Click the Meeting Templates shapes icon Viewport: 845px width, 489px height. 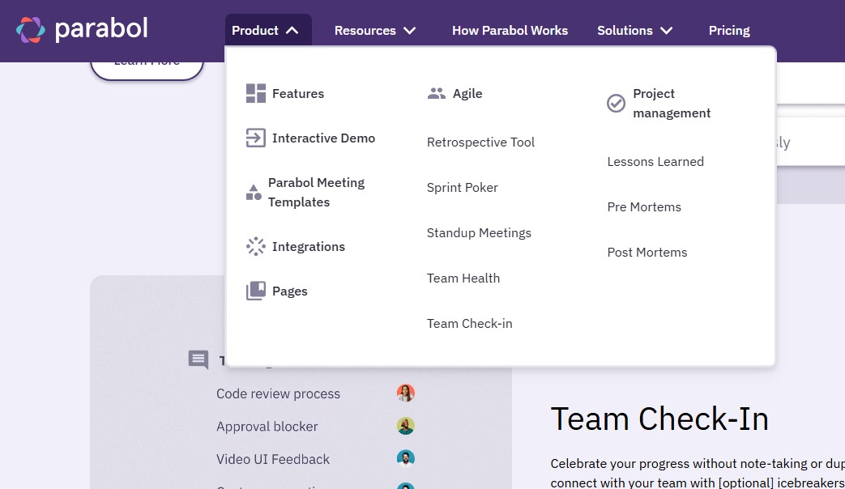click(x=254, y=192)
